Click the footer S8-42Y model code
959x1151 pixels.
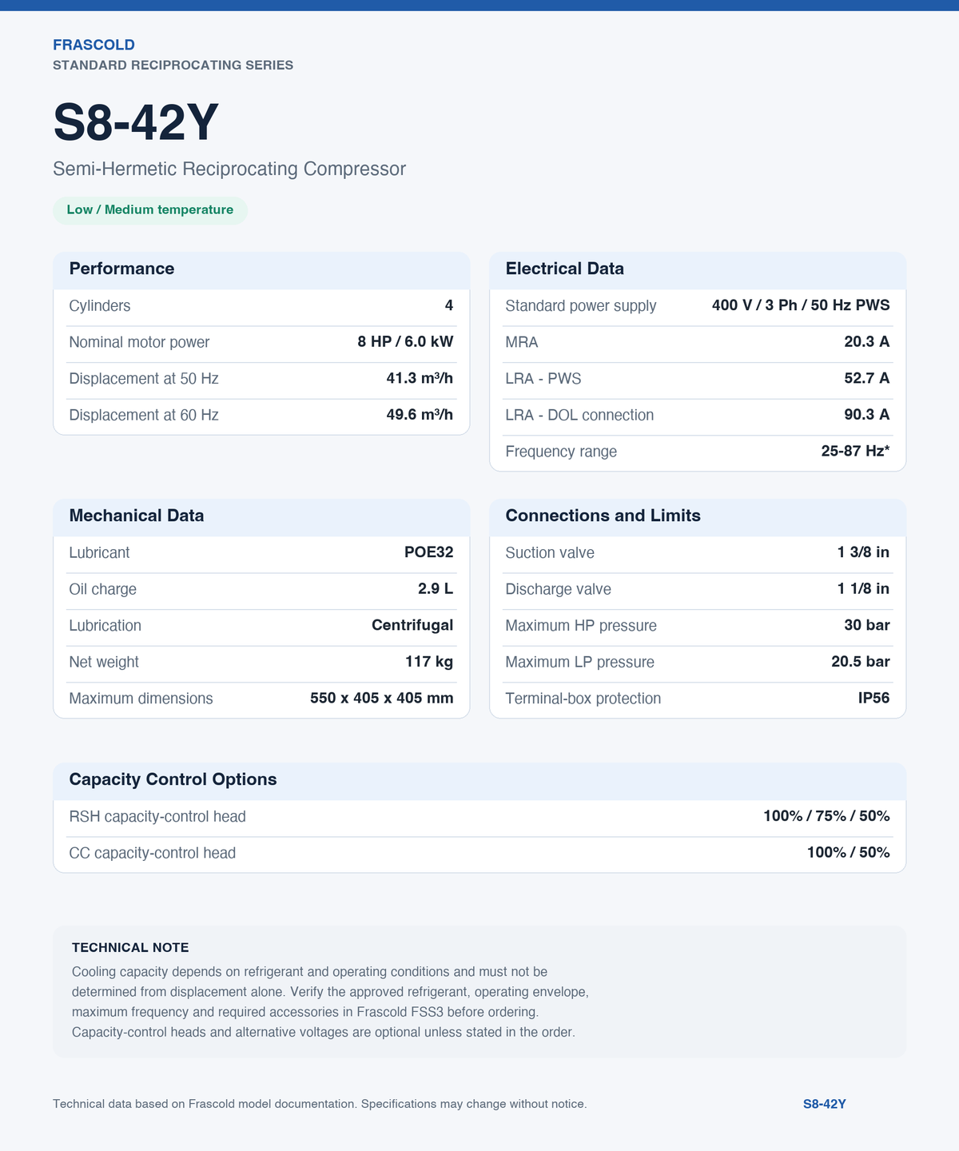coord(825,1104)
